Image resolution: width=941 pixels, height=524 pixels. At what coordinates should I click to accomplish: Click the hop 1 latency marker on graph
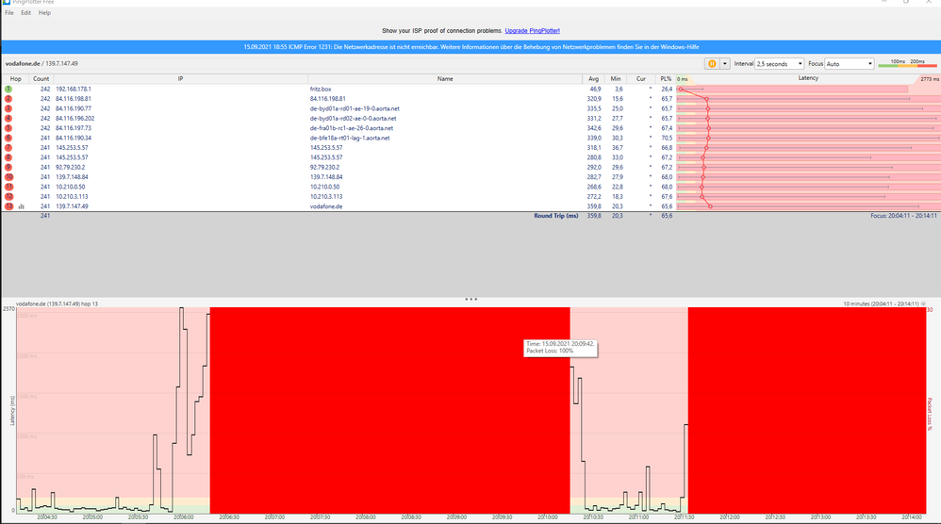681,90
